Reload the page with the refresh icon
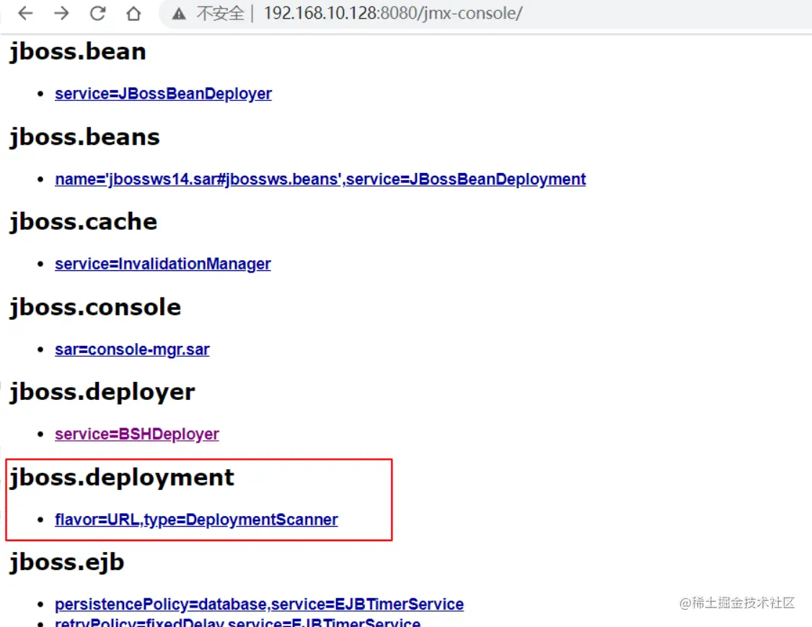Viewport: 812px width, 627px height. pos(97,13)
